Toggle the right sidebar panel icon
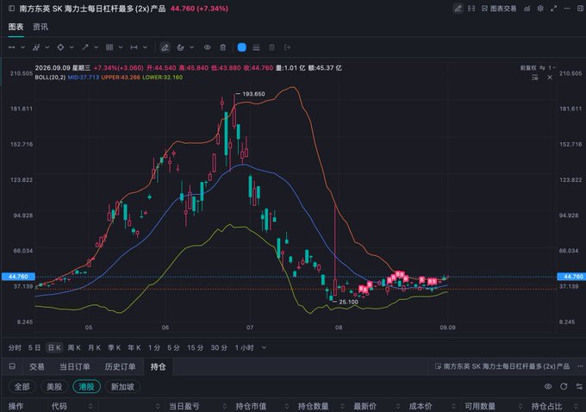586x412 pixels. click(580, 9)
